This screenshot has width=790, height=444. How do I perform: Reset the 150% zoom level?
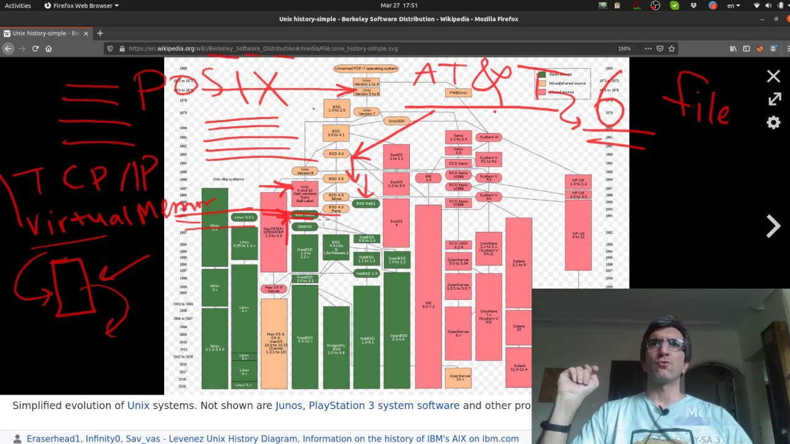(625, 49)
